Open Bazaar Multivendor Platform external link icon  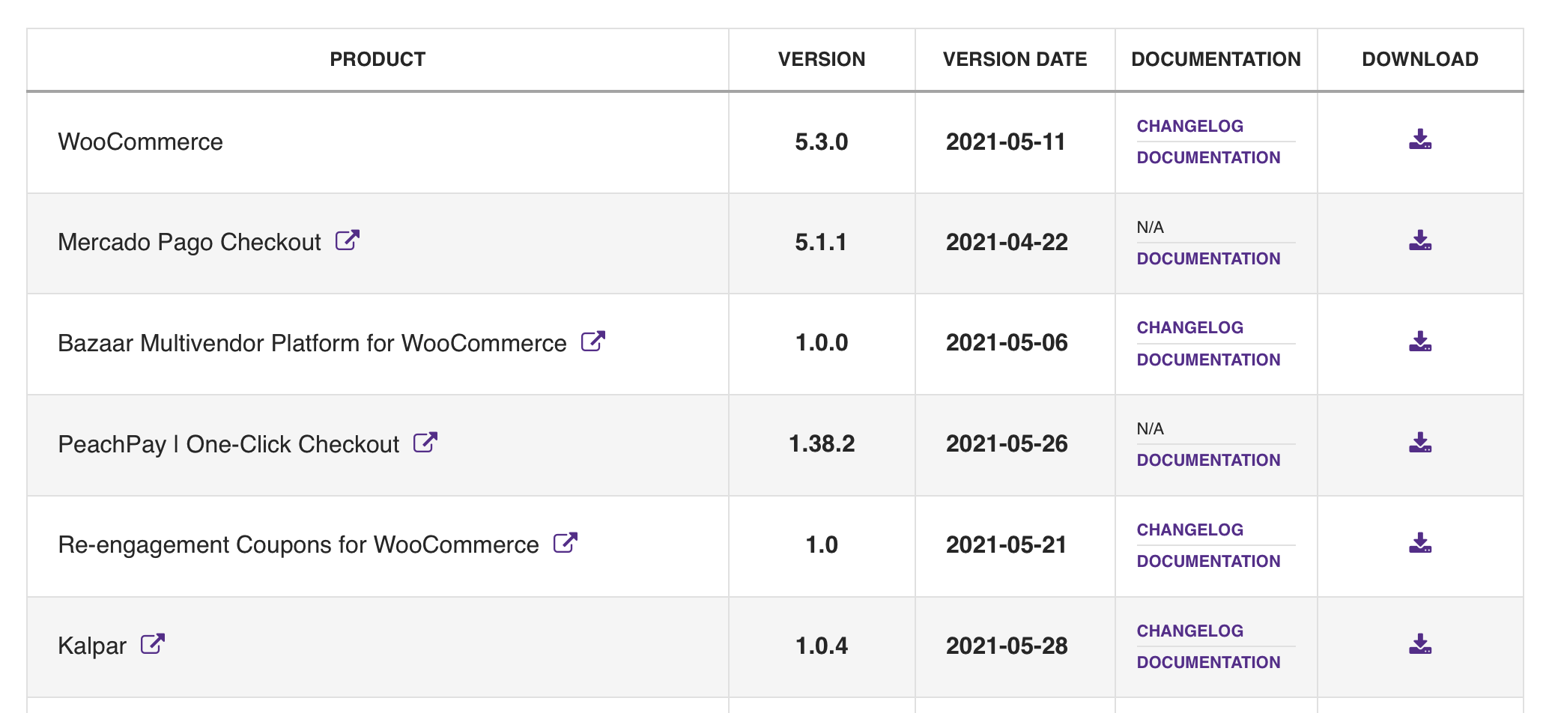(593, 342)
